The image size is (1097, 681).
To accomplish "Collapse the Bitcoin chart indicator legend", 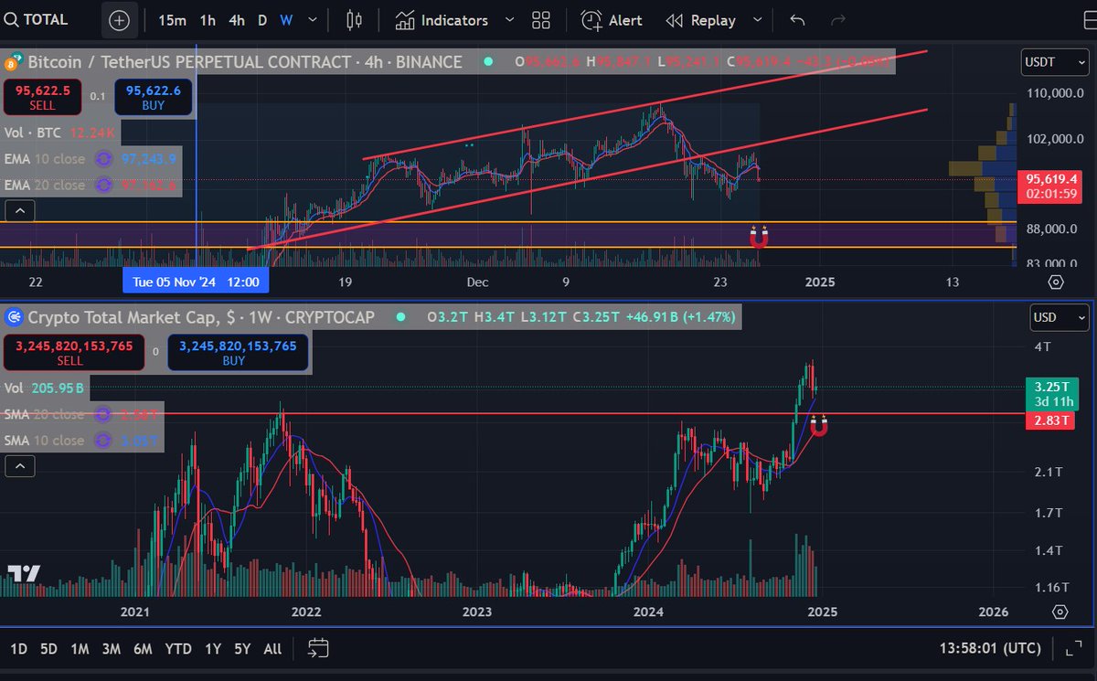I will 20,211.
